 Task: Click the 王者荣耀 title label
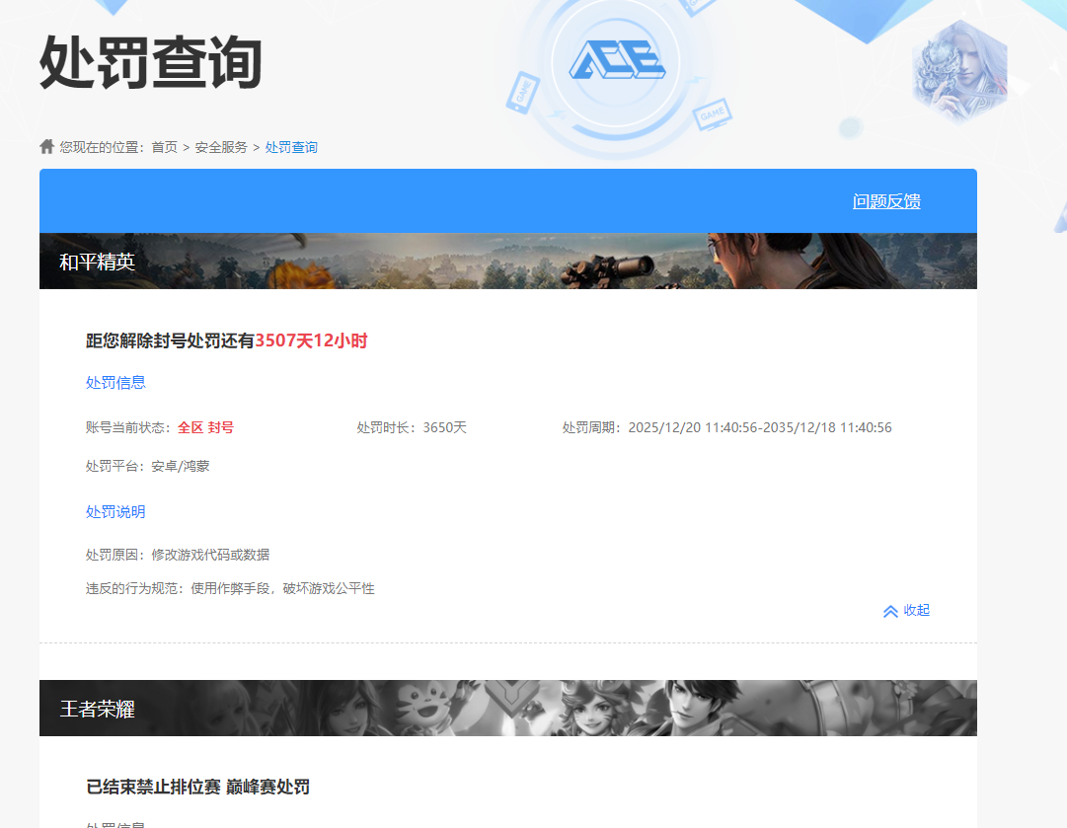pyautogui.click(x=98, y=709)
